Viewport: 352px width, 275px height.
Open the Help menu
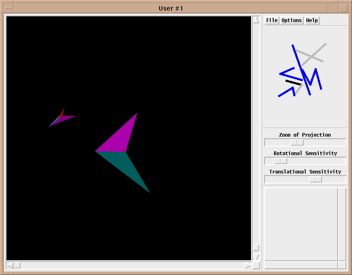[312, 20]
